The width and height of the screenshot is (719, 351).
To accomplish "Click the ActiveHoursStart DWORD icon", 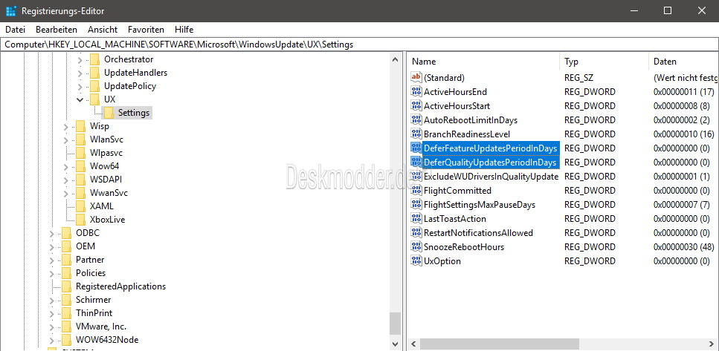I will [x=416, y=105].
